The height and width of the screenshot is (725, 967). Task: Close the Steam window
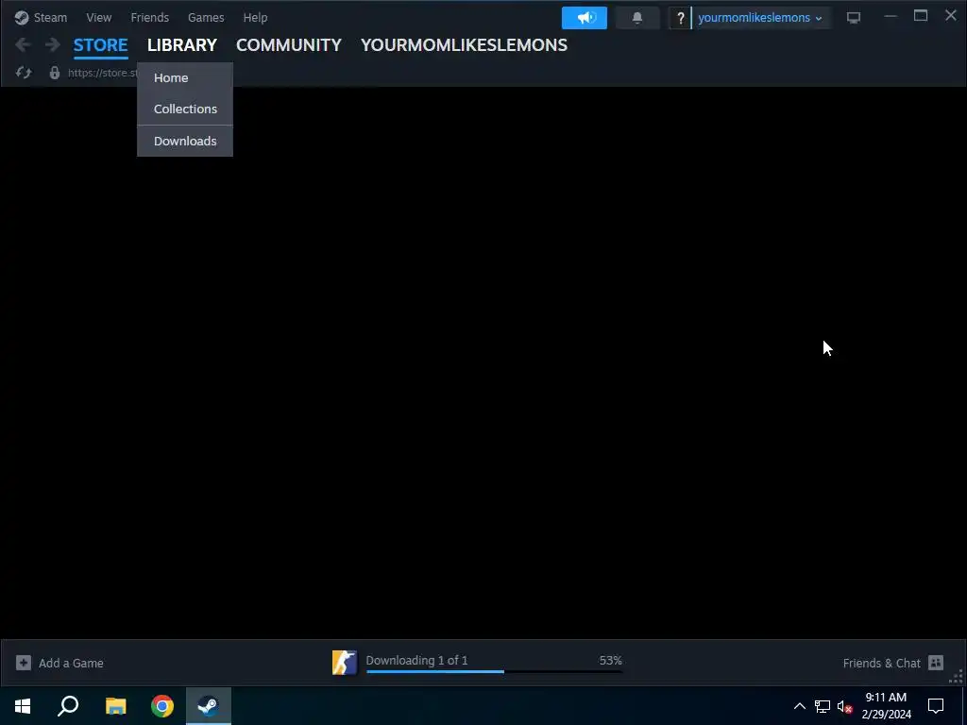point(951,15)
